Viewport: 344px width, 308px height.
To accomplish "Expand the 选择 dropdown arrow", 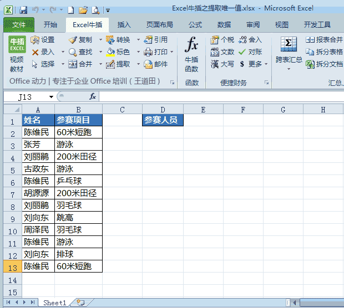I will pos(63,64).
